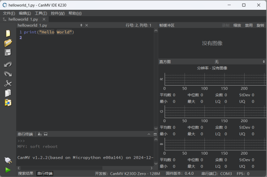Click the 串行端口: COM3 status entry
Viewport: 267px width, 177px height.
click(x=216, y=173)
